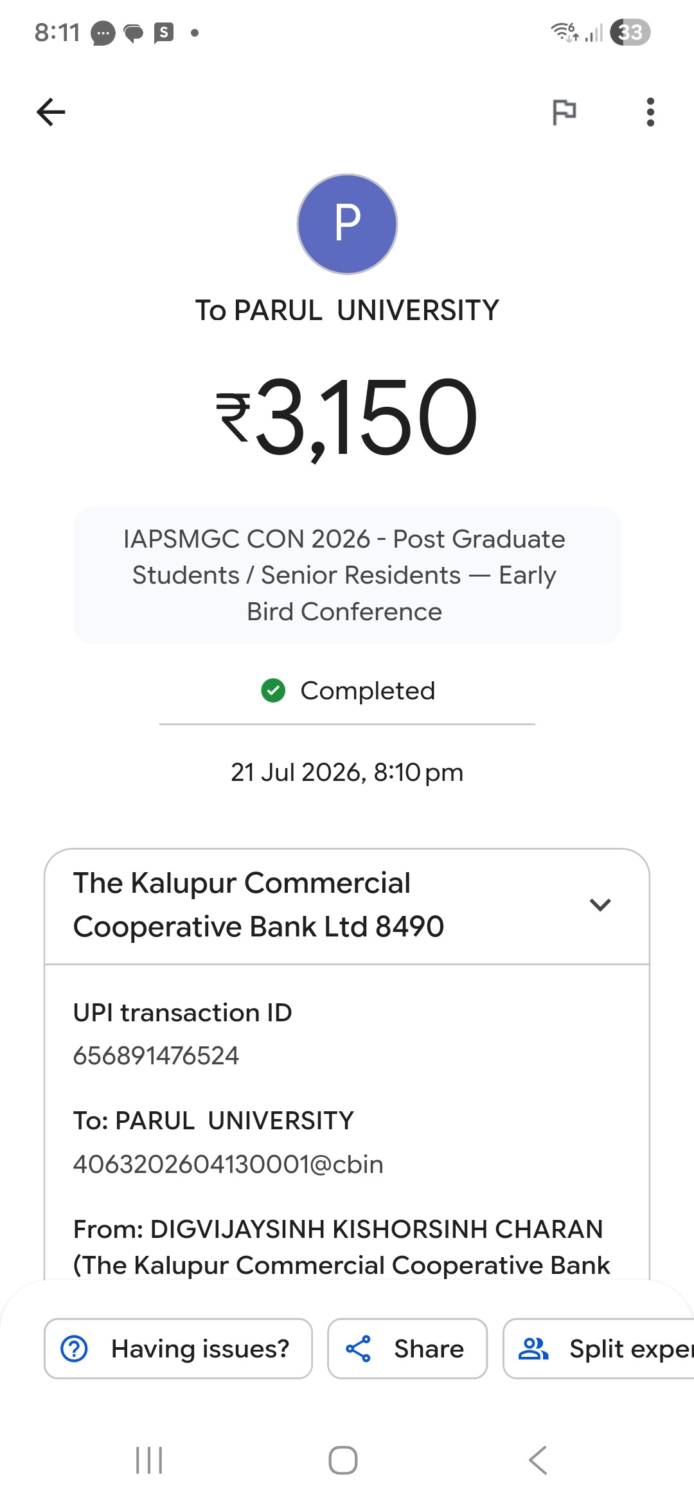Image resolution: width=694 pixels, height=1504 pixels.
Task: Tap the ₹3,150 amount text
Action: (x=347, y=418)
